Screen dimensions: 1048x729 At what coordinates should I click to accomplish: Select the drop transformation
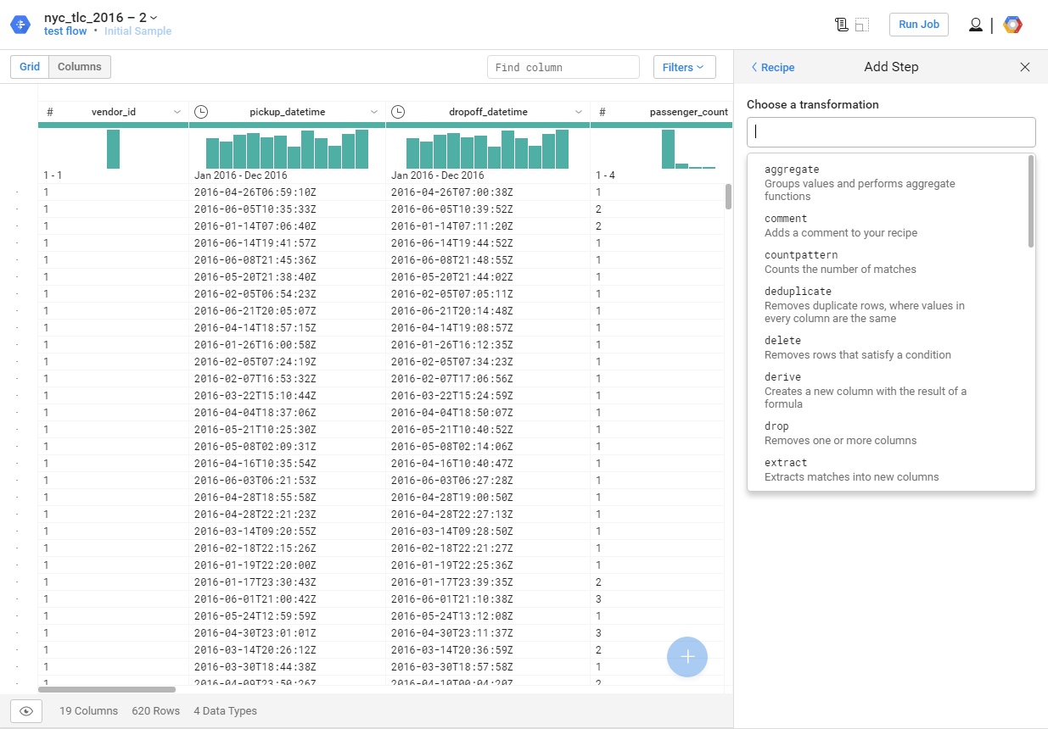[x=888, y=433]
